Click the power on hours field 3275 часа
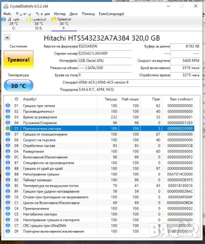Screen dimensions: 205x244 coord(185,75)
